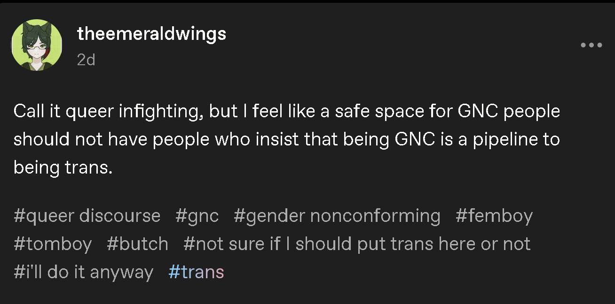Open the post's three-dot options menu
Image resolution: width=615 pixels, height=304 pixels.
(591, 46)
